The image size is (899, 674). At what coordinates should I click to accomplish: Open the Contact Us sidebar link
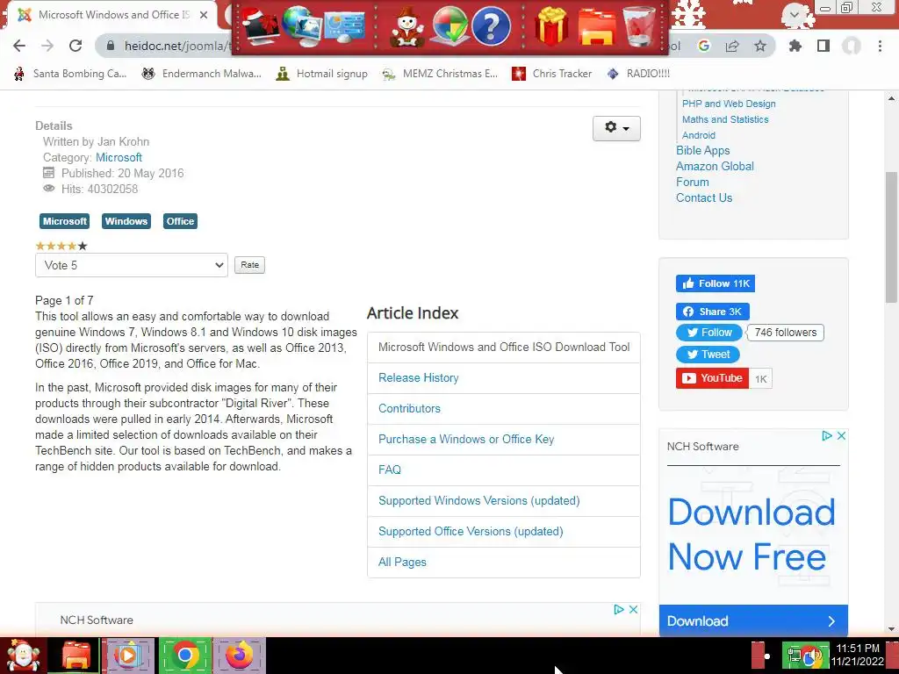(704, 197)
